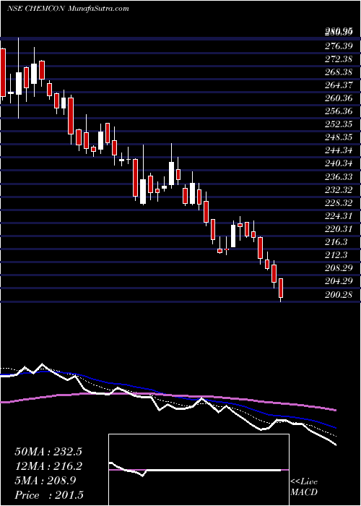Viewport: 361px width, 506px height.
Task: Open the MACD inset chart box
Action: 199,470
